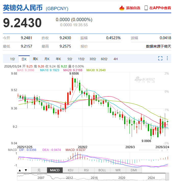Select the DMI indicator

tap(134, 170)
